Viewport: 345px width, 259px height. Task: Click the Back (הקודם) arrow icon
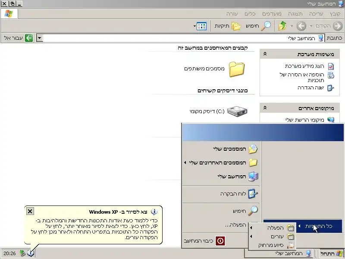(338, 26)
